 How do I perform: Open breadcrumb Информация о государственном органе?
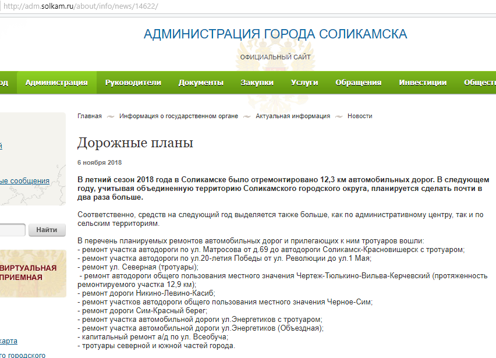(179, 116)
